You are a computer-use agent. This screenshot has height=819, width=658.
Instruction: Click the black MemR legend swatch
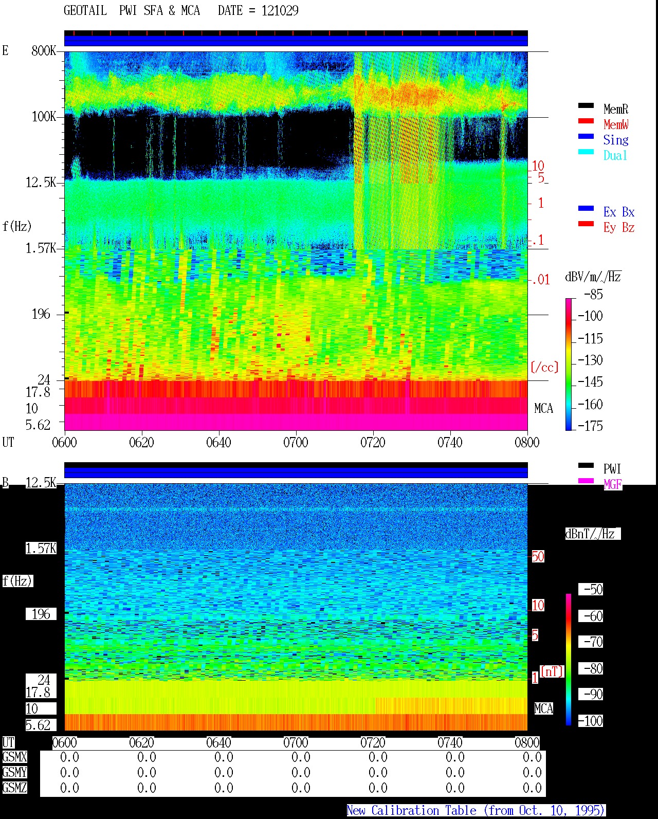[586, 106]
